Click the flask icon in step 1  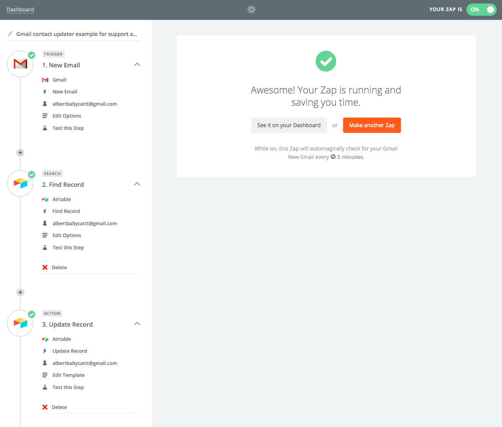(x=45, y=128)
